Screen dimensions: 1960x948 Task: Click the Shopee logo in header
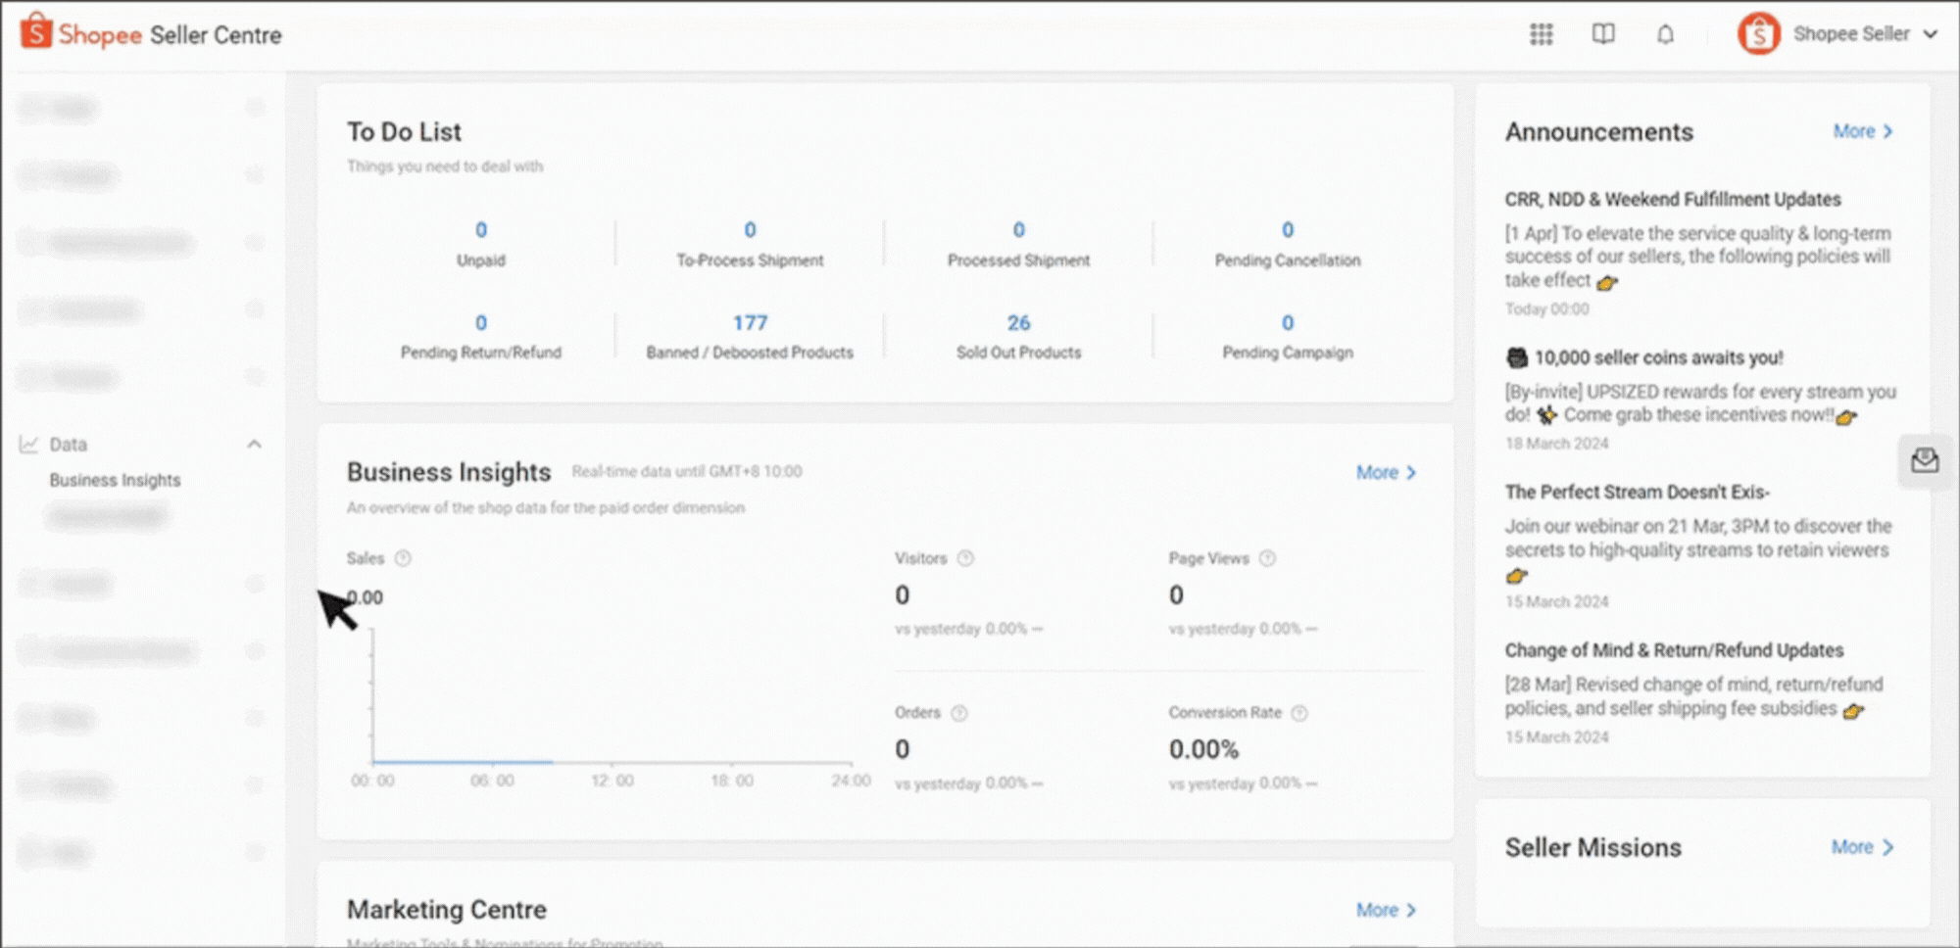81,34
